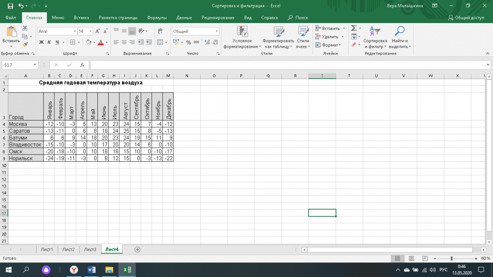Add a new sheet with plus icon
This screenshot has width=493, height=277.
[x=137, y=249]
